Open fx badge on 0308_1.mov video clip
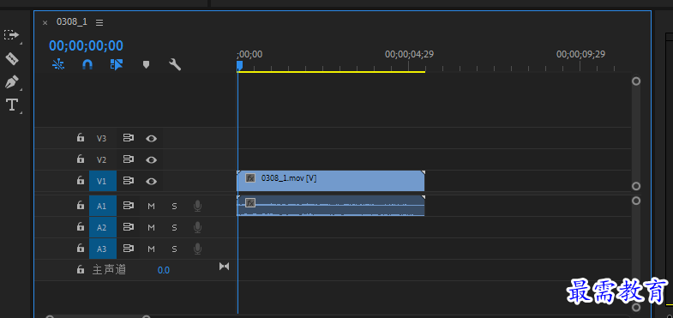This screenshot has height=318, width=673. [x=250, y=177]
